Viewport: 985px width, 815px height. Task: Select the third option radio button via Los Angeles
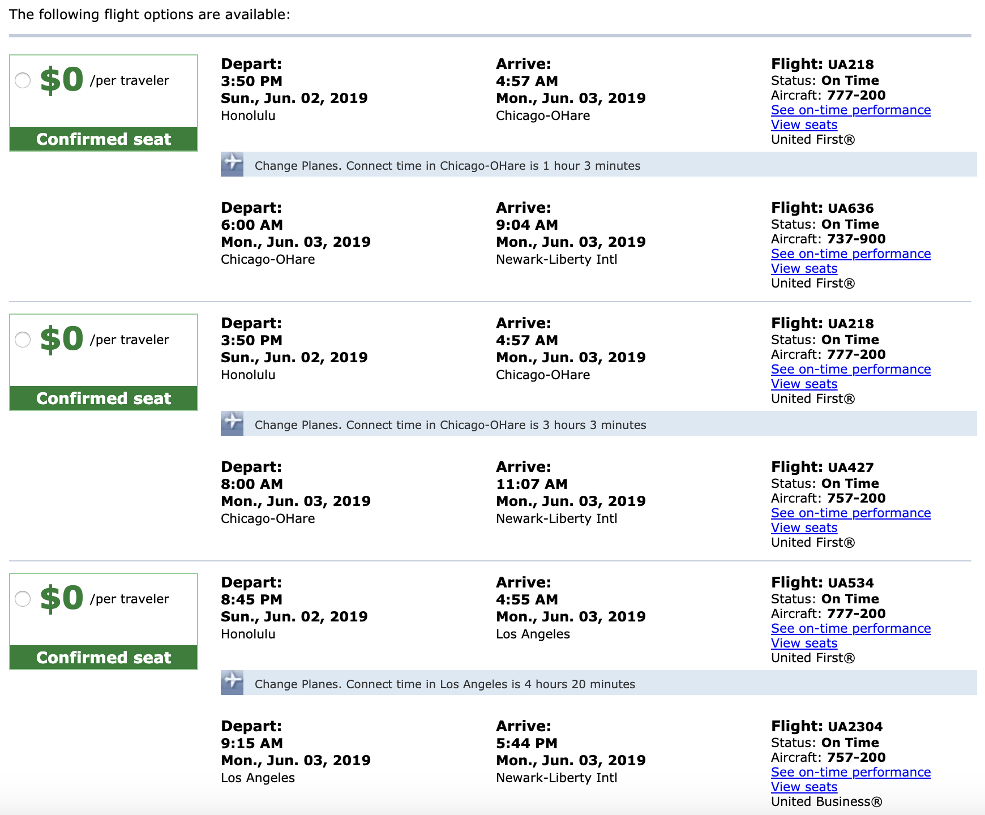pos(23,599)
